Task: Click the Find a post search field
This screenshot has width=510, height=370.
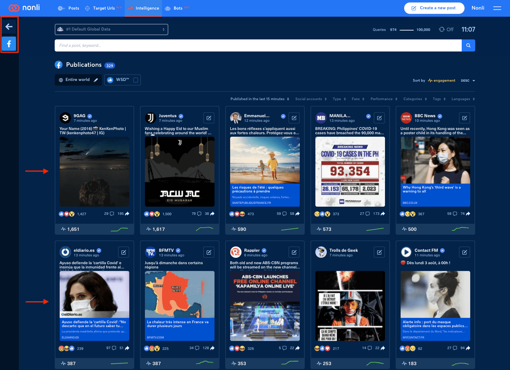Action: [x=258, y=45]
